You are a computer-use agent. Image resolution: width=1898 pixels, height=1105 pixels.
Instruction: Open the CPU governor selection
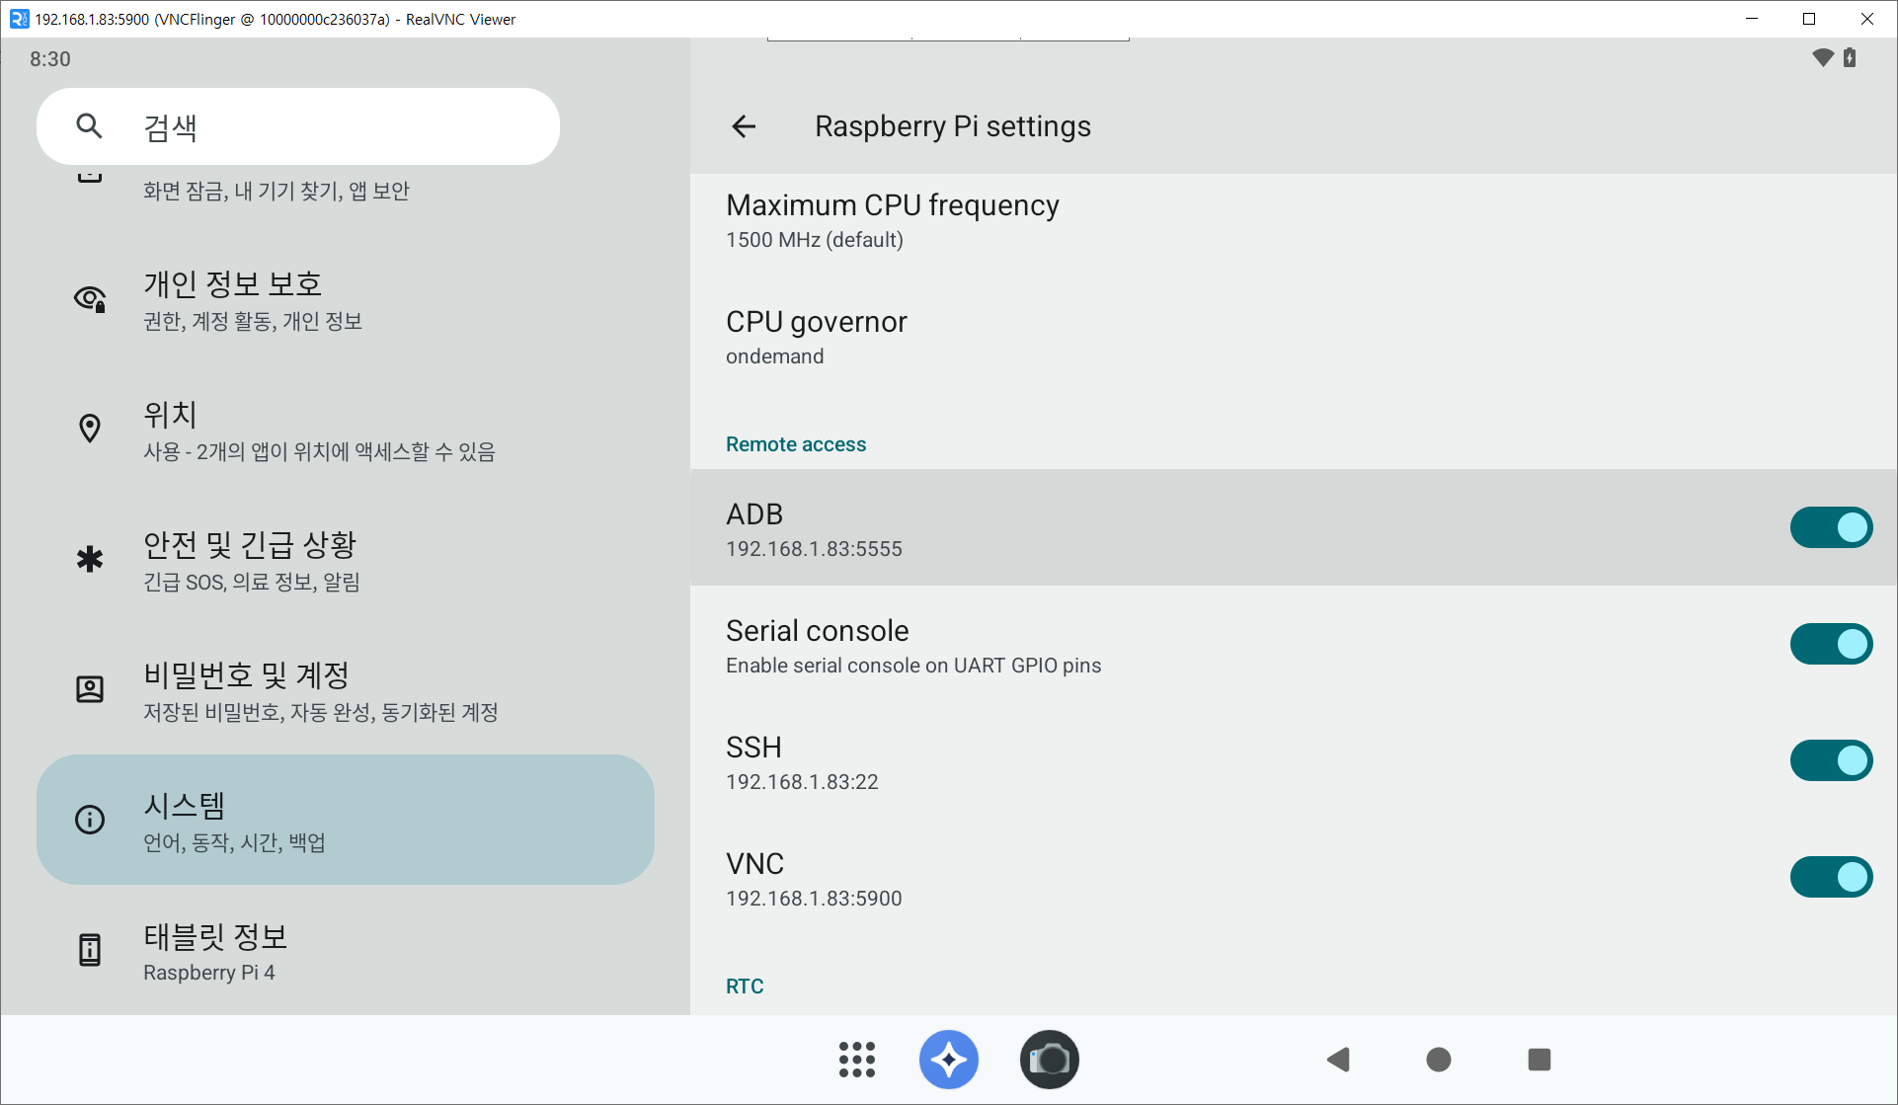(816, 338)
